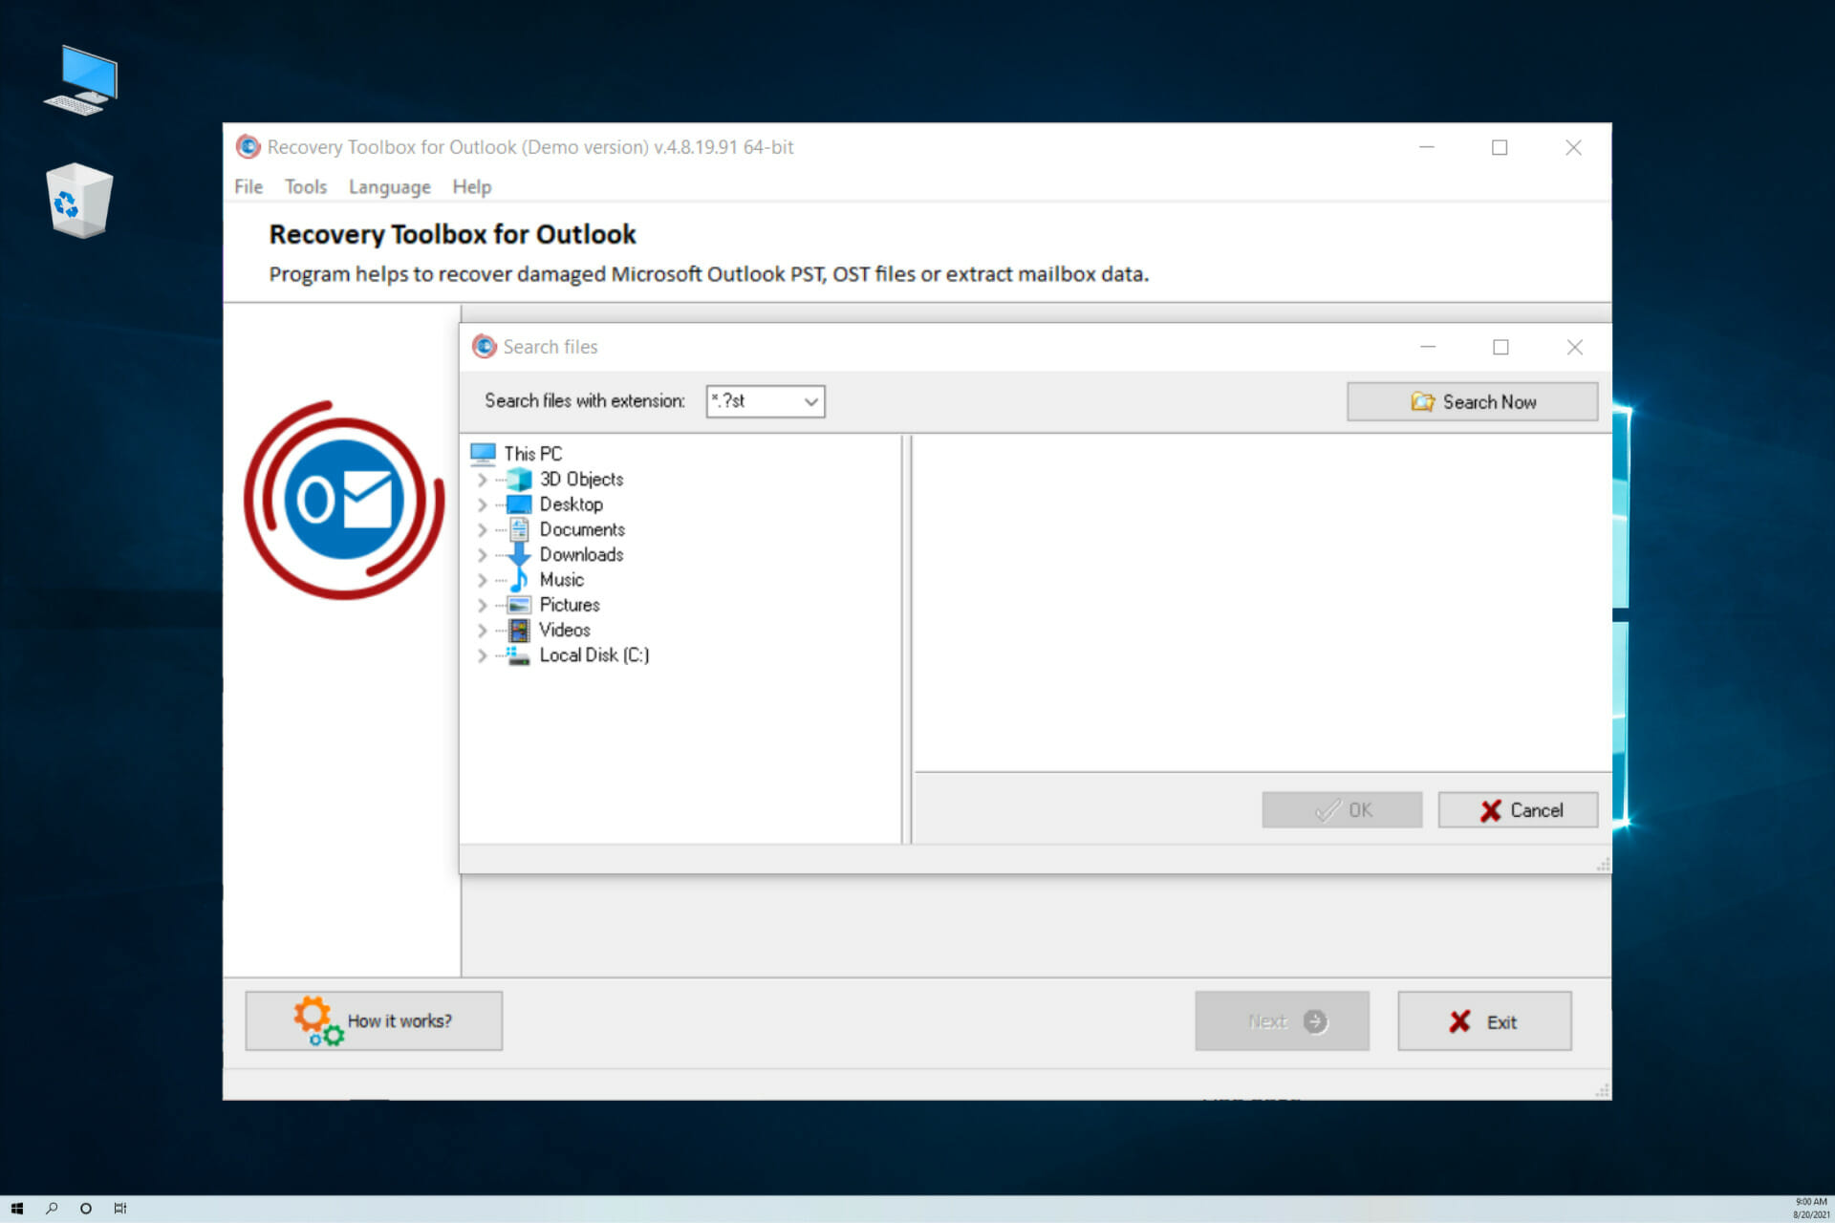The width and height of the screenshot is (1835, 1223).
Task: Open Cortana circle on taskbar
Action: (x=86, y=1209)
